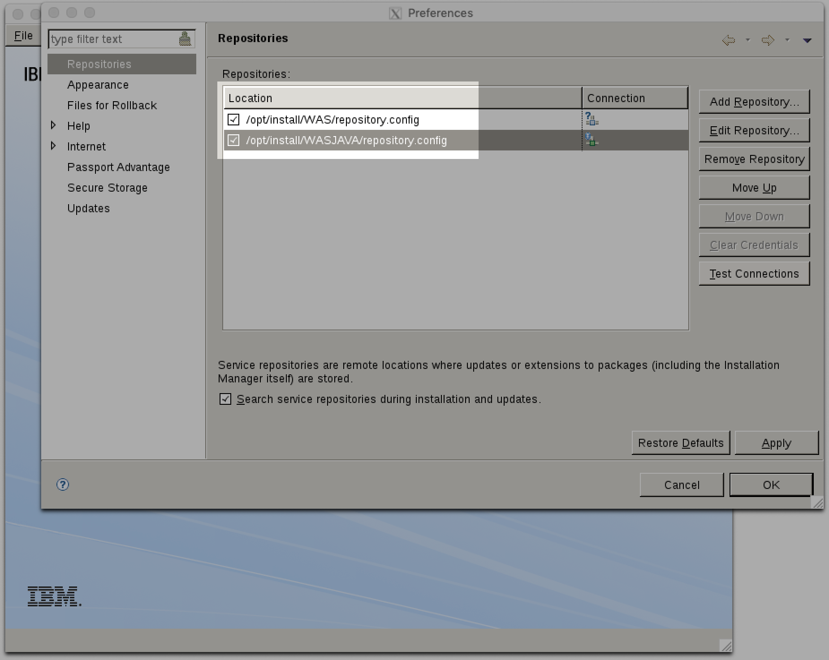829x660 pixels.
Task: Uncheck the /opt/install/WASJAVA/repository.config repository
Action: tap(233, 140)
